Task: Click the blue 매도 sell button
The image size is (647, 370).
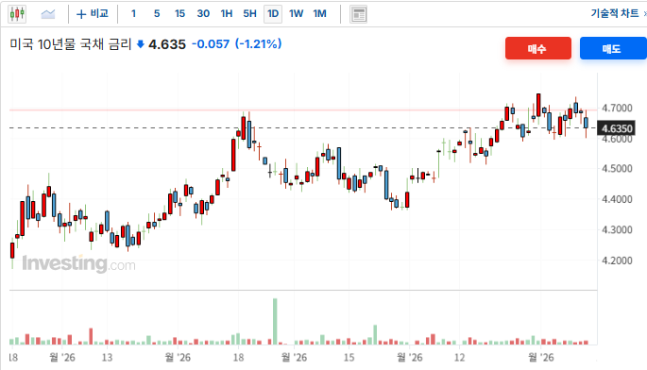Action: click(x=613, y=48)
